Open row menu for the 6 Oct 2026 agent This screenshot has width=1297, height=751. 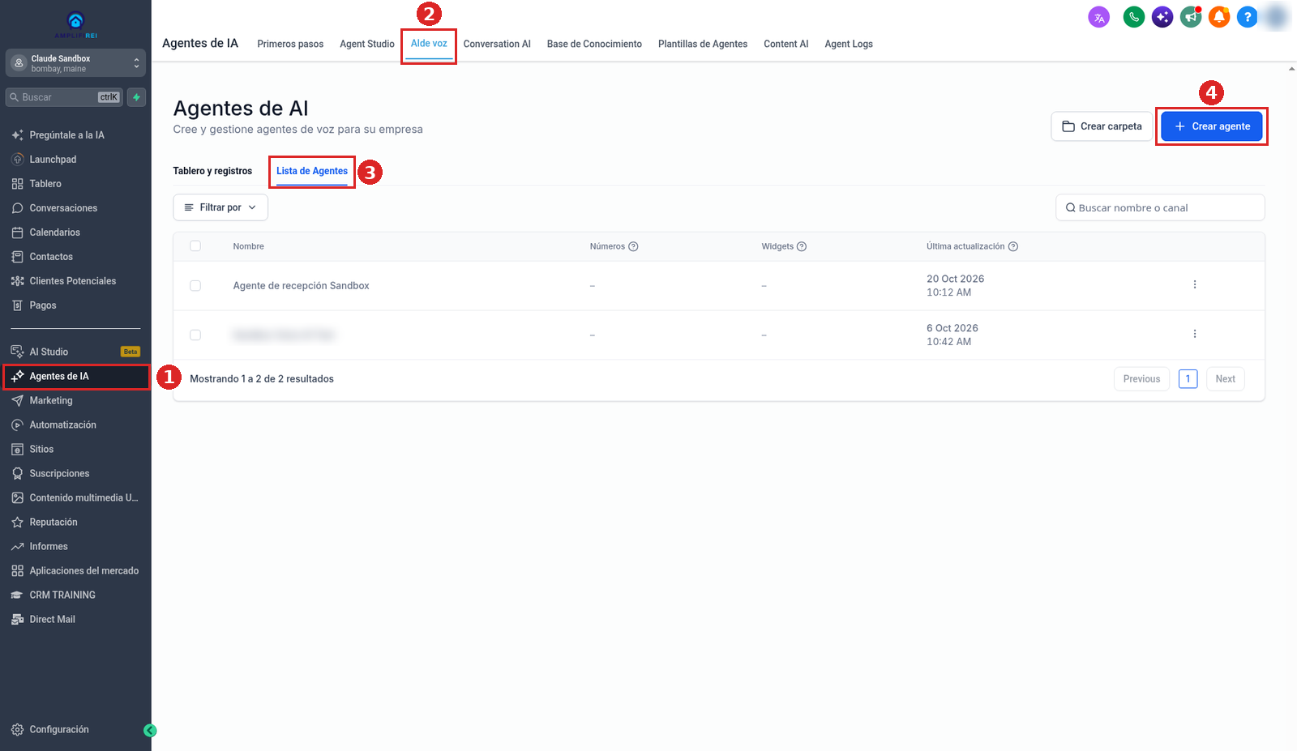[x=1195, y=334]
